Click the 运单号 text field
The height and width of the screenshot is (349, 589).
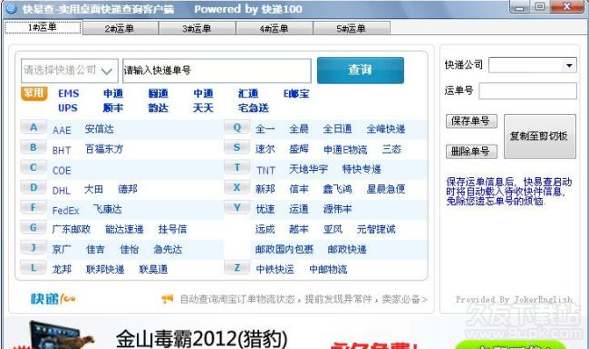(527, 91)
